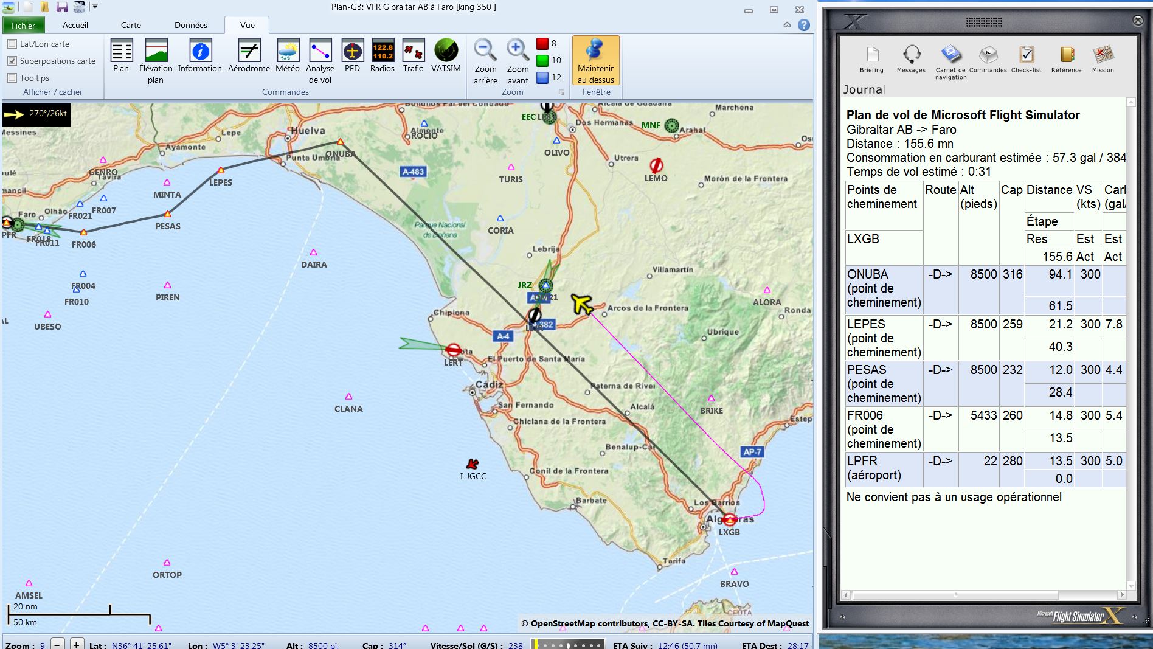
Task: Open the Élévation plan profile view
Action: click(156, 61)
